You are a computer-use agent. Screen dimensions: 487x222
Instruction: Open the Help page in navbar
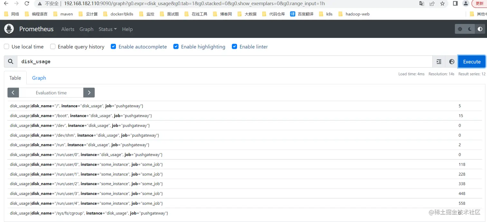pos(127,29)
